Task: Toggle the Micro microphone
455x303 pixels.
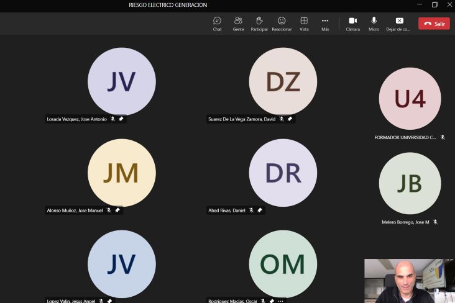Action: (374, 24)
